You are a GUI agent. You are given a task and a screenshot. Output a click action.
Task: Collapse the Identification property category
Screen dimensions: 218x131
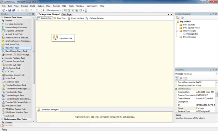pos(176,89)
